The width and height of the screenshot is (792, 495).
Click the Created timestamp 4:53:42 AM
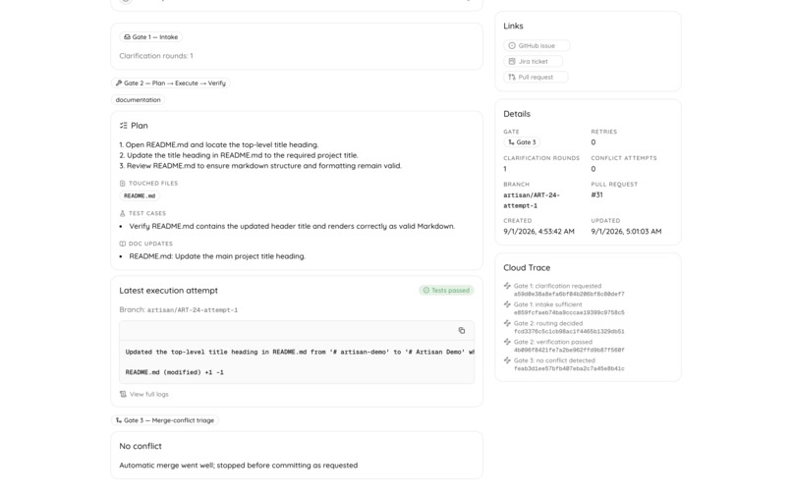click(x=538, y=232)
